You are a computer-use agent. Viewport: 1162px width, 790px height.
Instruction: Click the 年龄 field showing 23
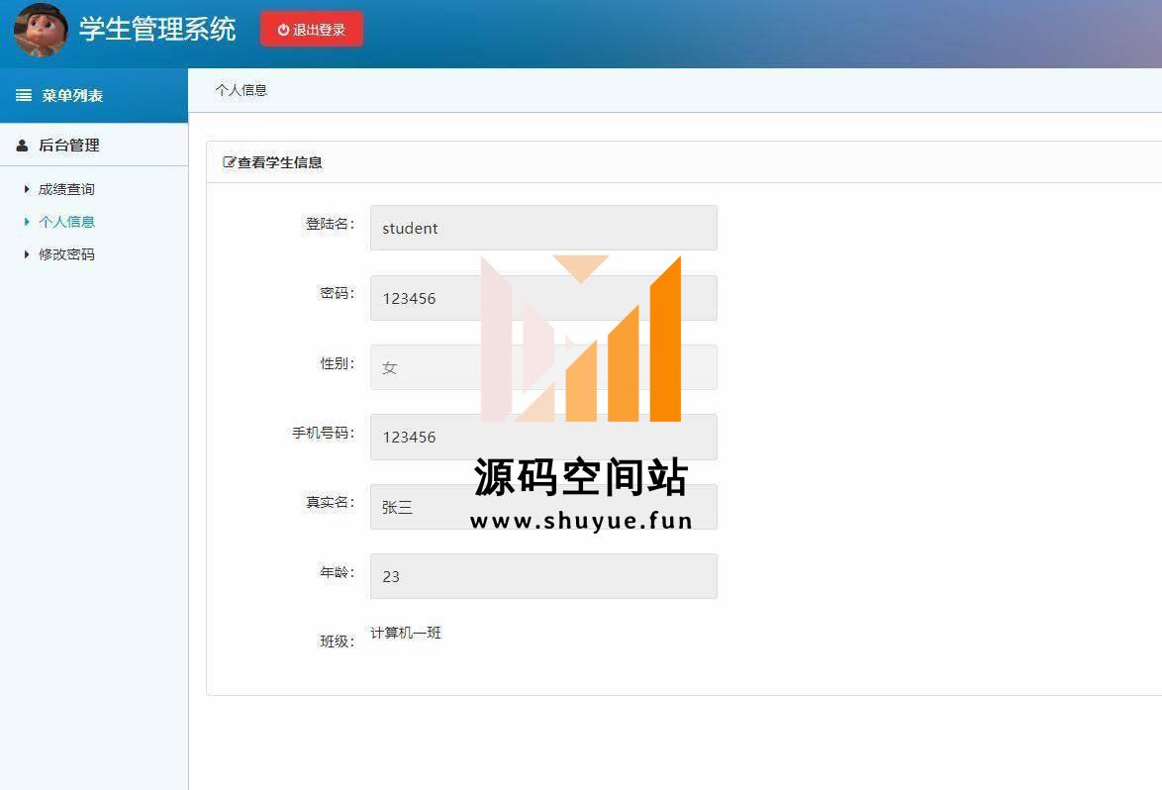pyautogui.click(x=543, y=576)
